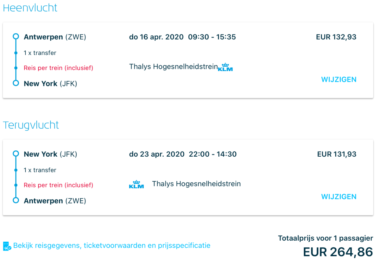Select the New York arrival circle on the outbound route
Image resolution: width=380 pixels, height=265 pixels.
tap(16, 83)
